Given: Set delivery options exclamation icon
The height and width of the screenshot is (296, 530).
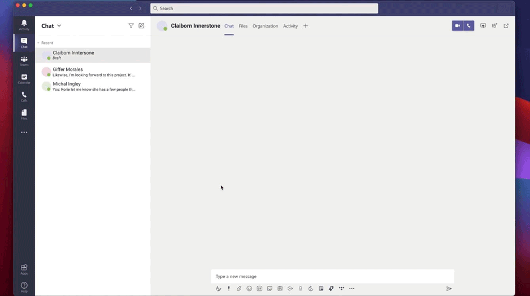Looking at the screenshot, I should [x=229, y=289].
